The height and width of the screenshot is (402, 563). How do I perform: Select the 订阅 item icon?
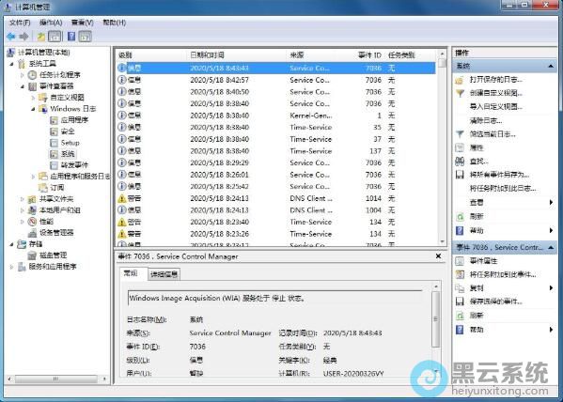click(x=43, y=187)
